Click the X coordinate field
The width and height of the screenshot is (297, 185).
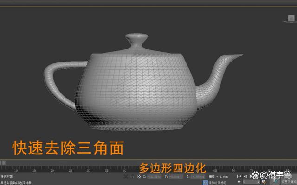pyautogui.click(x=154, y=177)
